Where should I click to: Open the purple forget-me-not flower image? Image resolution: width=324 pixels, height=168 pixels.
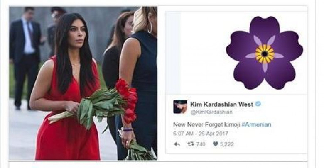point(265,53)
